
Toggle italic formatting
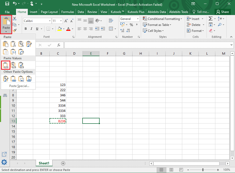coord(31,29)
